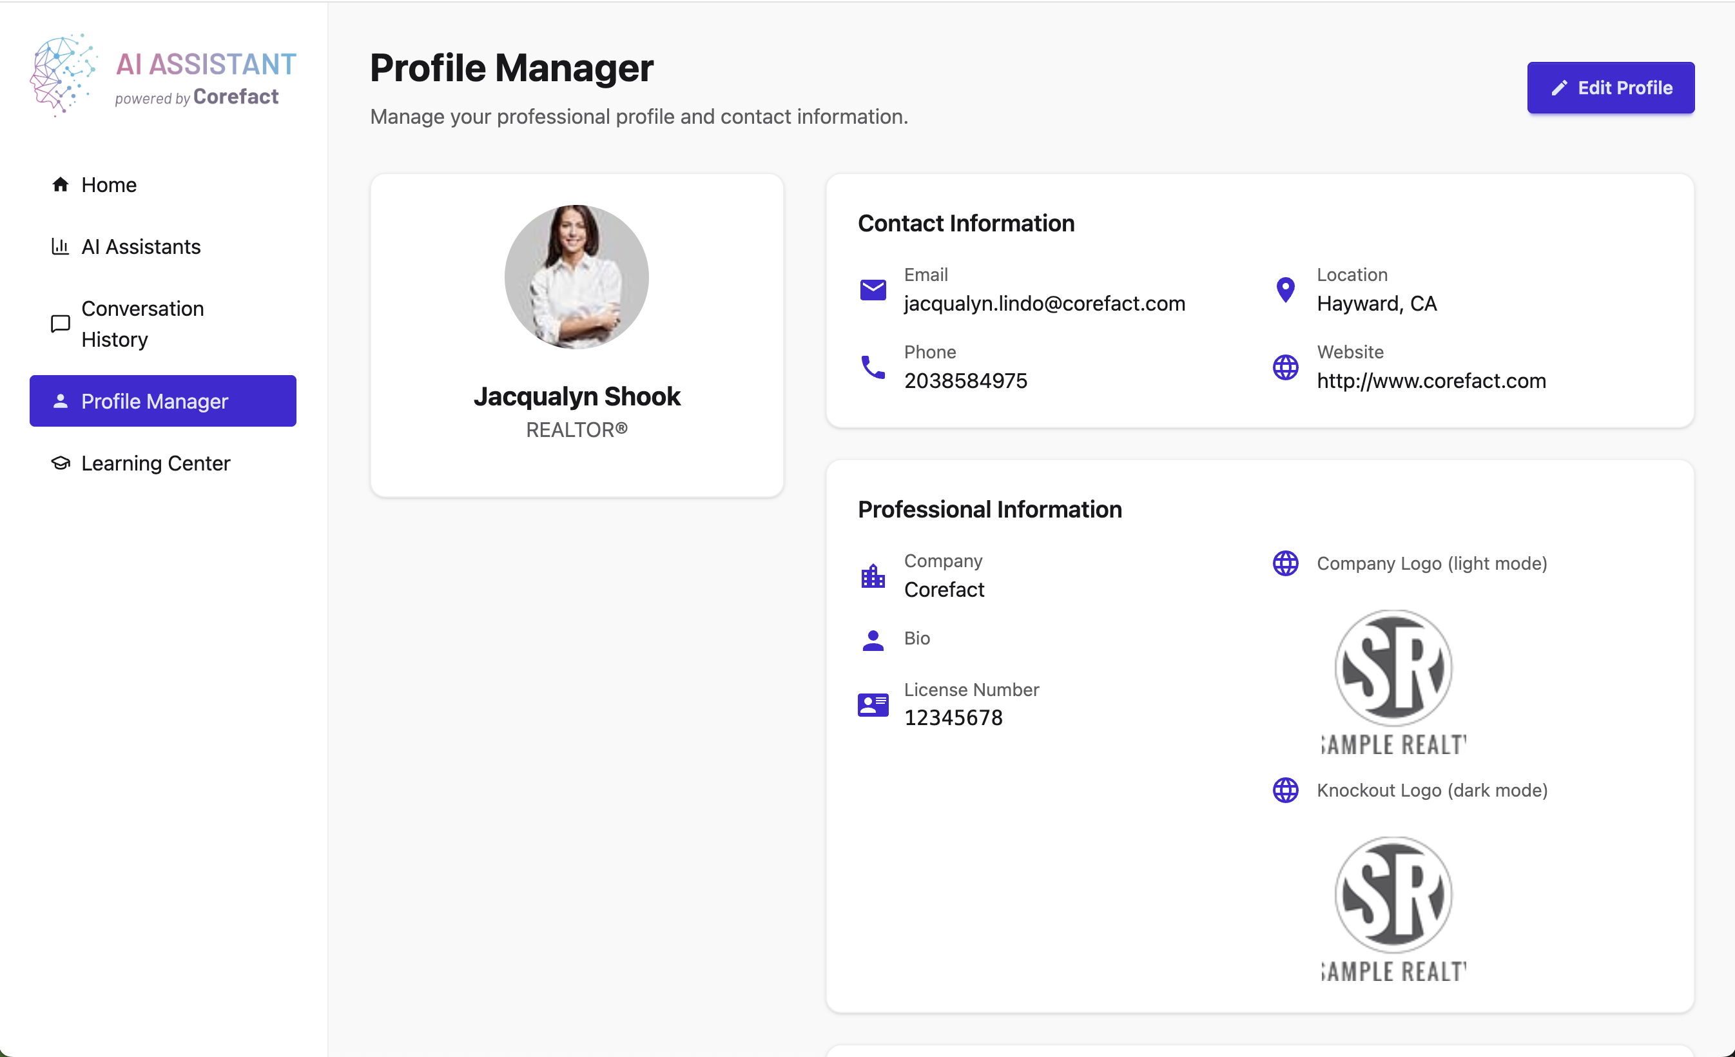The height and width of the screenshot is (1057, 1735).
Task: Click globe icon beside Company Logo label
Action: tap(1285, 563)
